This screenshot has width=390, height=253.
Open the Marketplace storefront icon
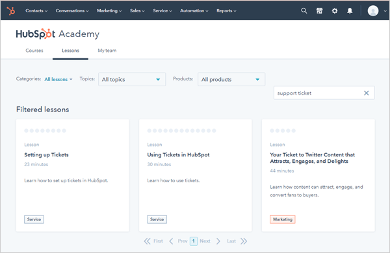tap(319, 10)
